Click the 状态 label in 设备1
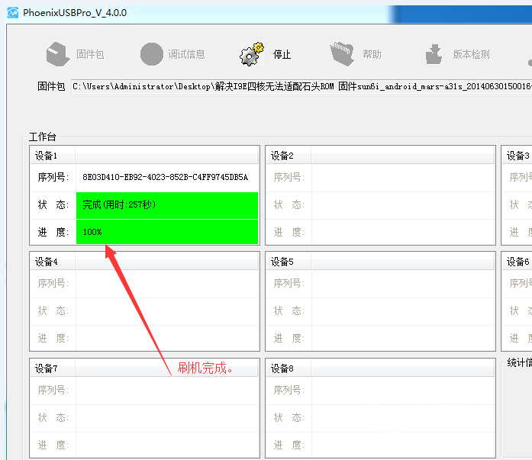Screen dimensions: 532x460 coord(53,204)
